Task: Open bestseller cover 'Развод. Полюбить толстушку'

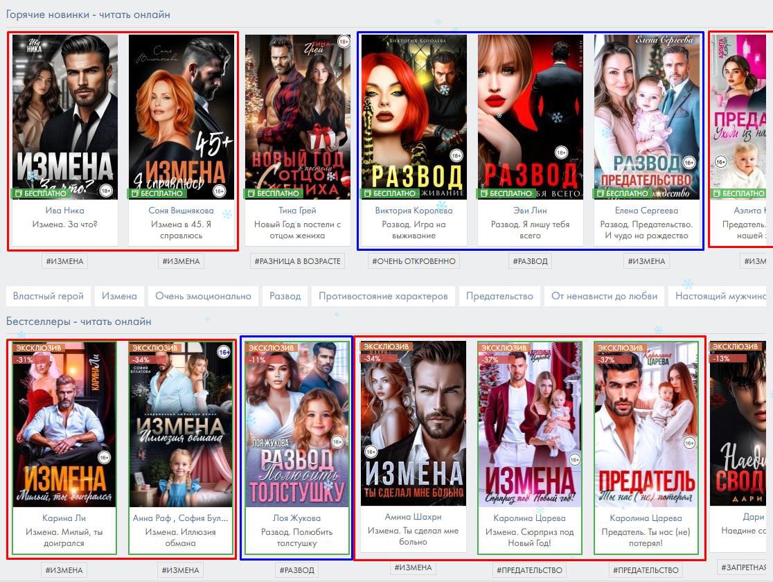Action: [x=296, y=425]
